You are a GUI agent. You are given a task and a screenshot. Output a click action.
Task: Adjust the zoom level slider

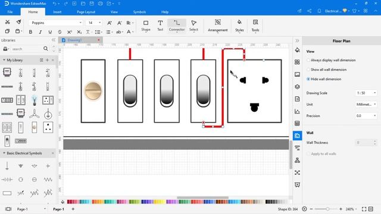tap(327, 209)
